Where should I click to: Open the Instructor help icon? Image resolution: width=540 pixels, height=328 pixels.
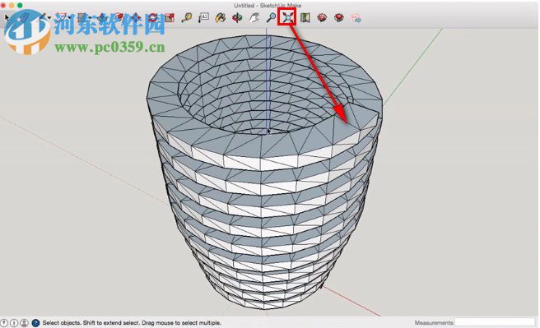pyautogui.click(x=35, y=323)
